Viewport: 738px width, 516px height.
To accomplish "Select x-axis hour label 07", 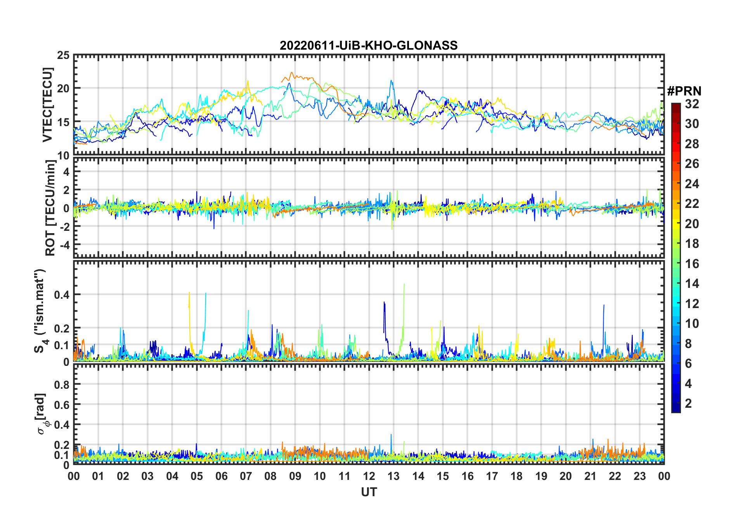I will coord(246,476).
